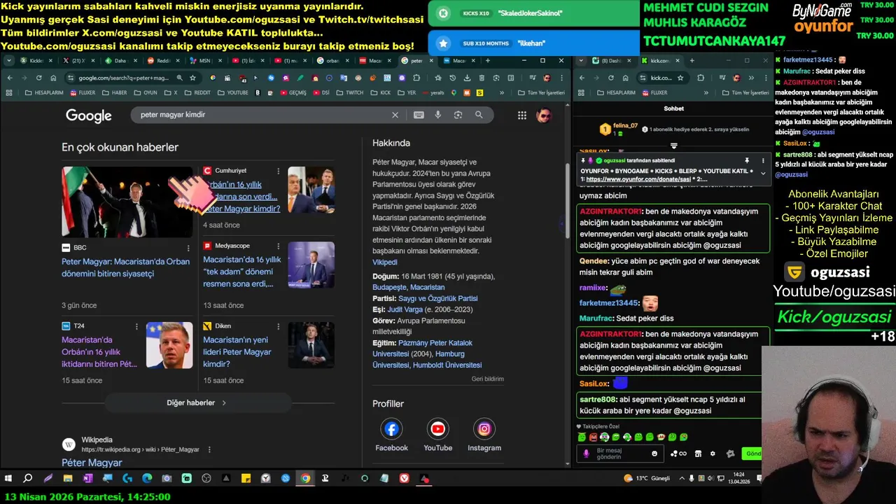This screenshot has width=896, height=504.
Task: Reload the Google search page
Action: [38, 78]
